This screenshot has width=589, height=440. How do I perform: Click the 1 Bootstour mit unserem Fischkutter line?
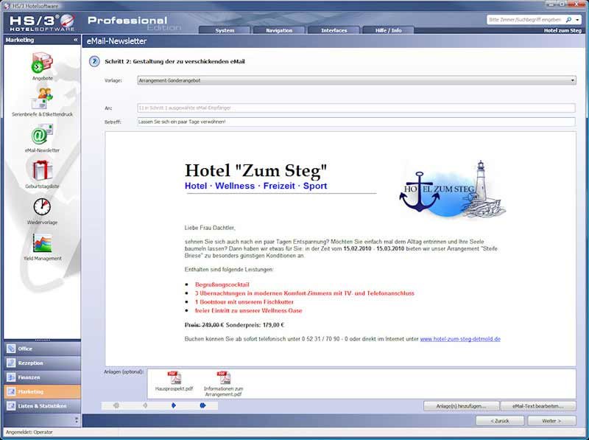coord(244,302)
